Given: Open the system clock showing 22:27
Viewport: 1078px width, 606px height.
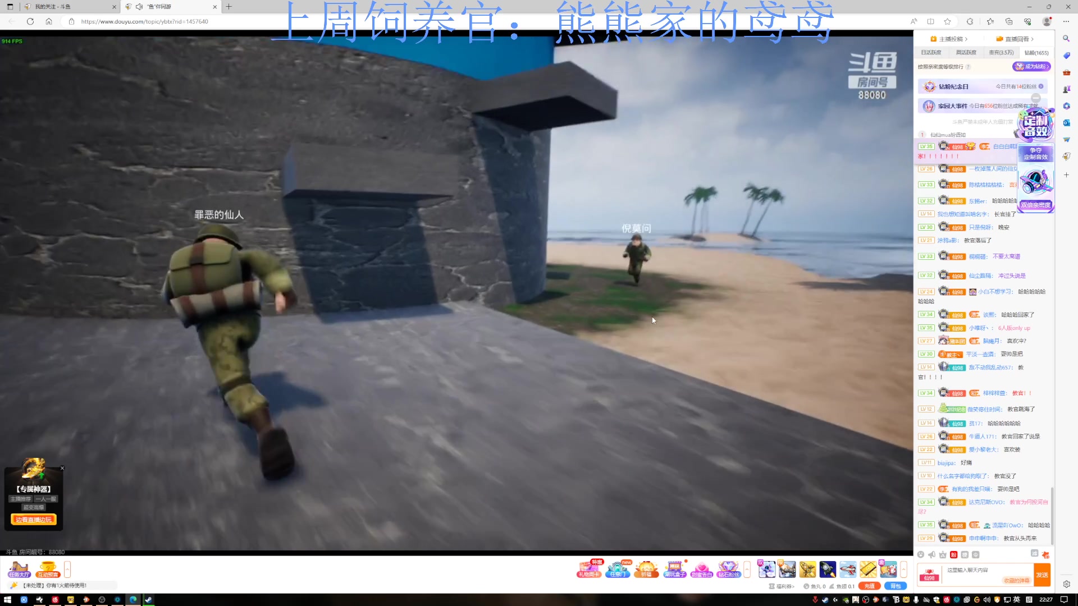Looking at the screenshot, I should [1046, 599].
